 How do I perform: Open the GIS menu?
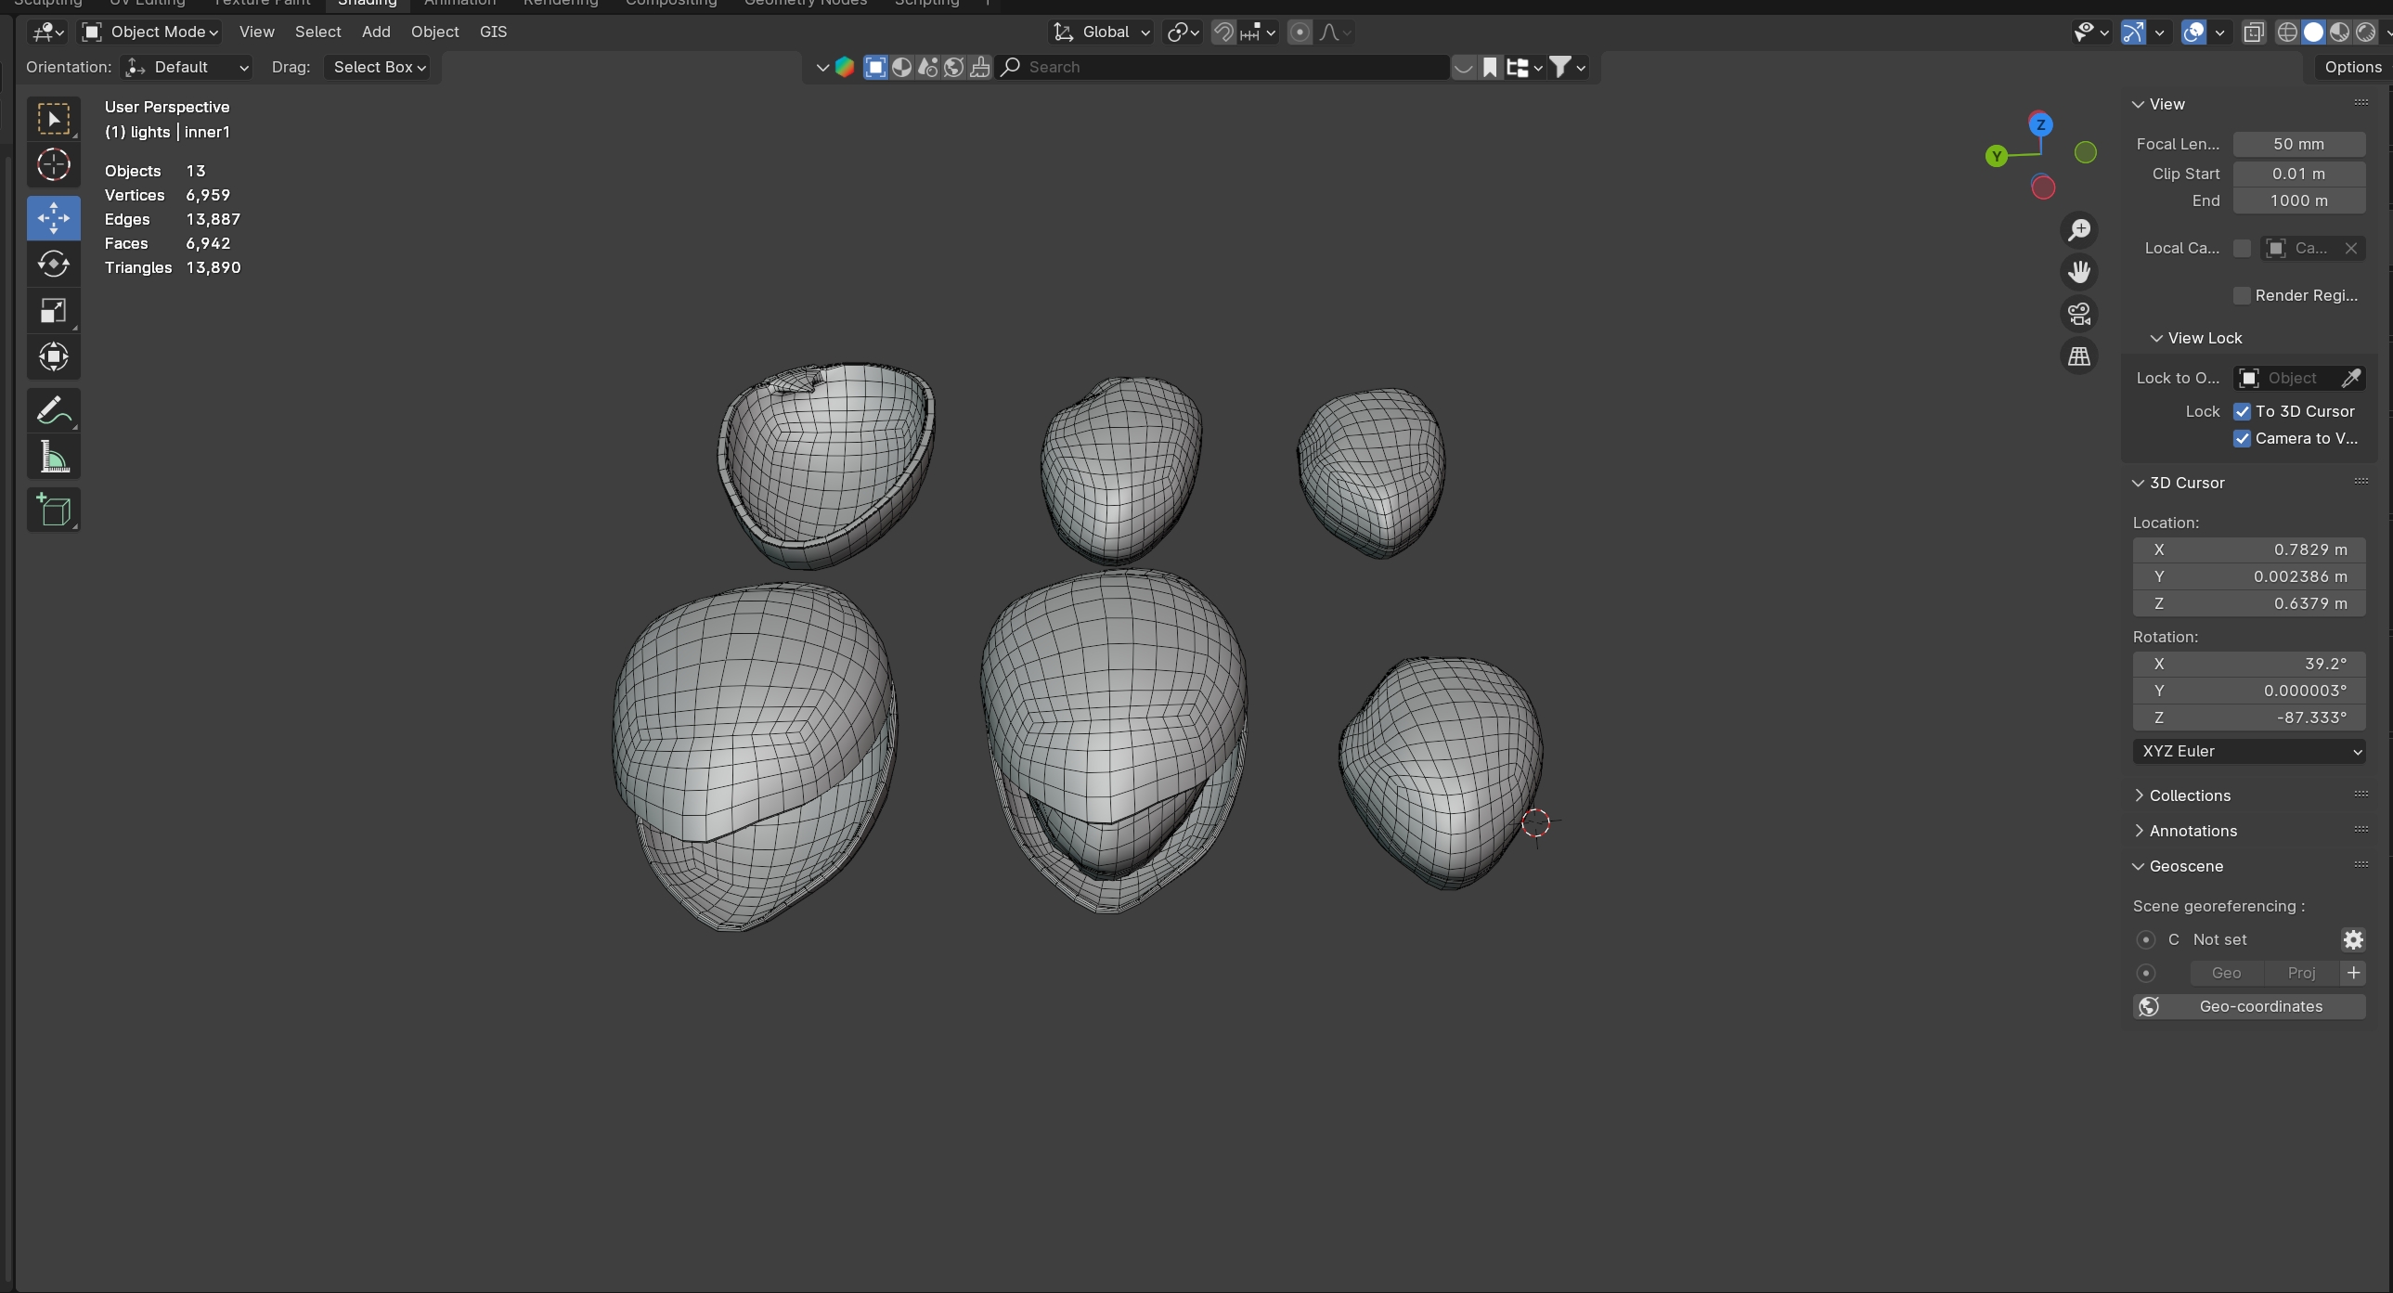tap(492, 32)
